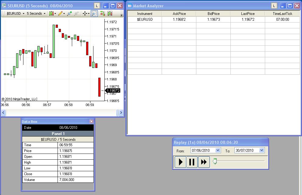Click the Data Box Price value 1.1966'5
302x195 pixels.
(75, 151)
